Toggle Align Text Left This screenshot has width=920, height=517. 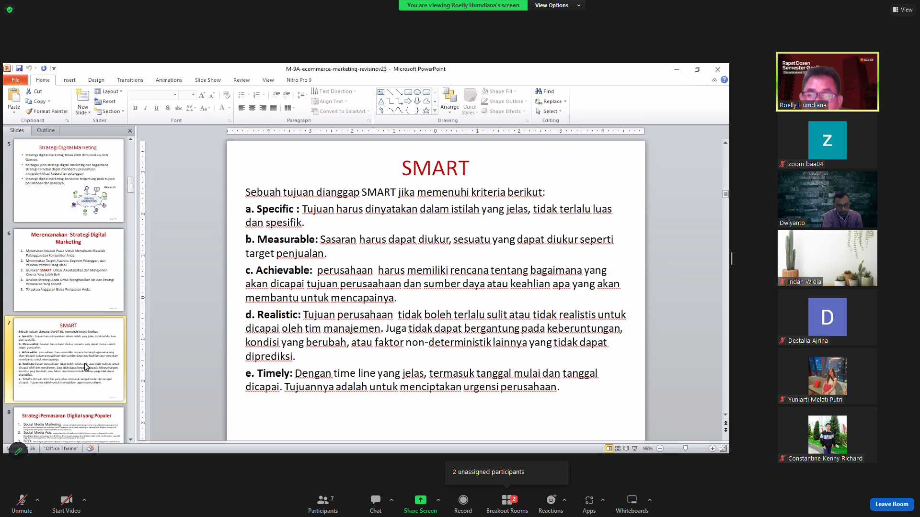click(x=241, y=108)
